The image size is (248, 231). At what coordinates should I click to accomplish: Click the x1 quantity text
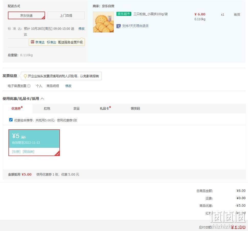223,15
